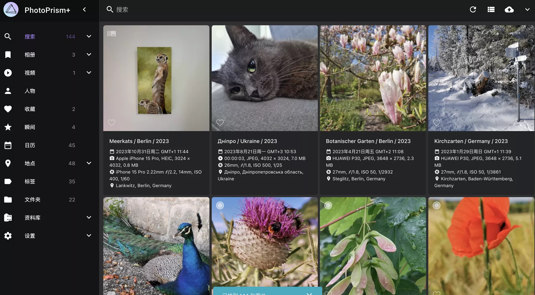The width and height of the screenshot is (535, 295).
Task: Expand the 设置 (Settings) submenu chevron
Action: tap(89, 236)
